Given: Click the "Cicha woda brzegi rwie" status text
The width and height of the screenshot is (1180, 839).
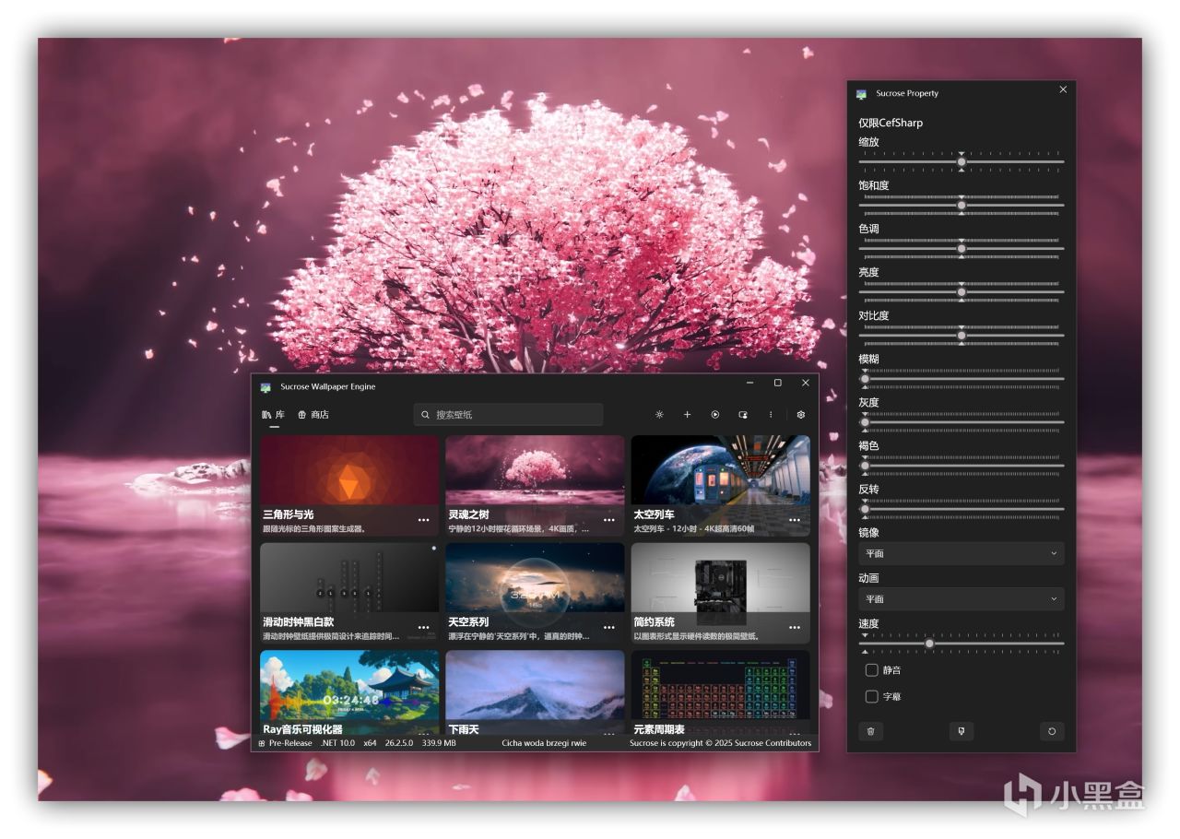Looking at the screenshot, I should [x=544, y=743].
